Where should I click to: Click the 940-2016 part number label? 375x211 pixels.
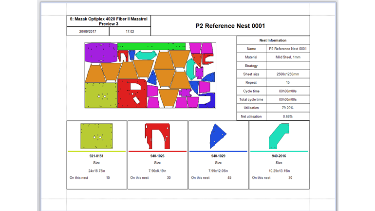(x=279, y=156)
